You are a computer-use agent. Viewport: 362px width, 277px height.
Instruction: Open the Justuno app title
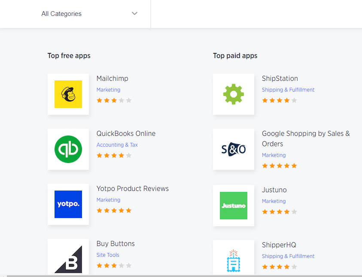point(274,190)
